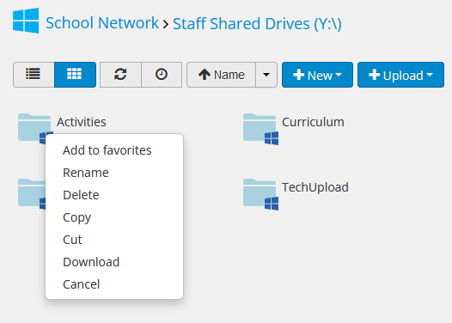Click the Windows logo icon in header
The width and height of the screenshot is (452, 323).
[26, 21]
